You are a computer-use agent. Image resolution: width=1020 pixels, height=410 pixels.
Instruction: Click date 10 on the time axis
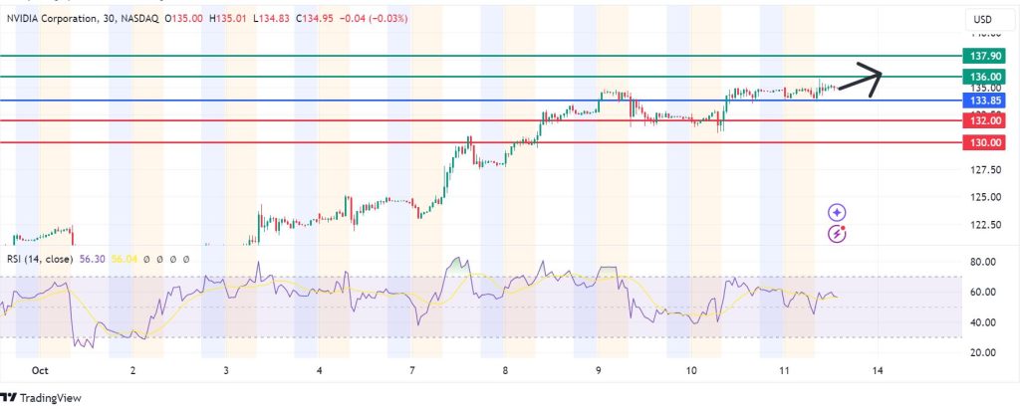[x=691, y=371]
